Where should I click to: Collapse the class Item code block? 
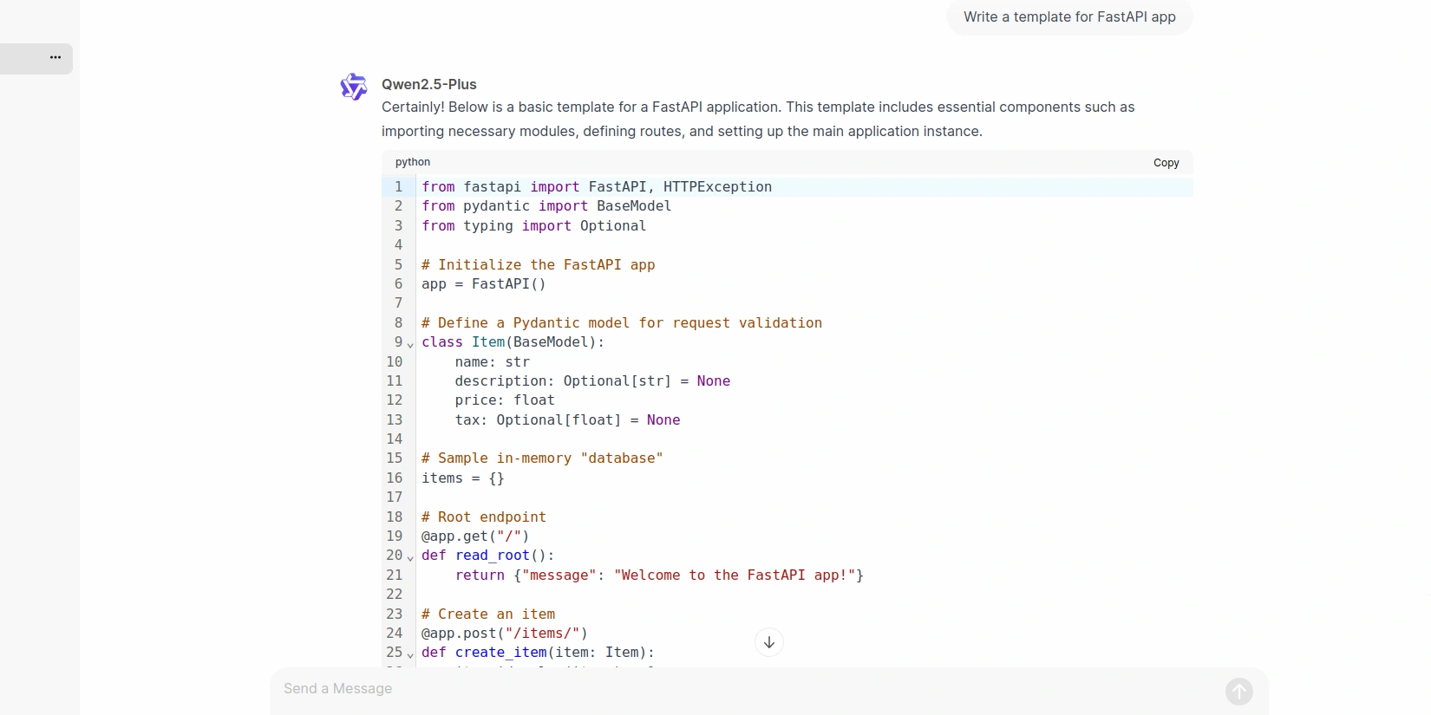pyautogui.click(x=410, y=345)
